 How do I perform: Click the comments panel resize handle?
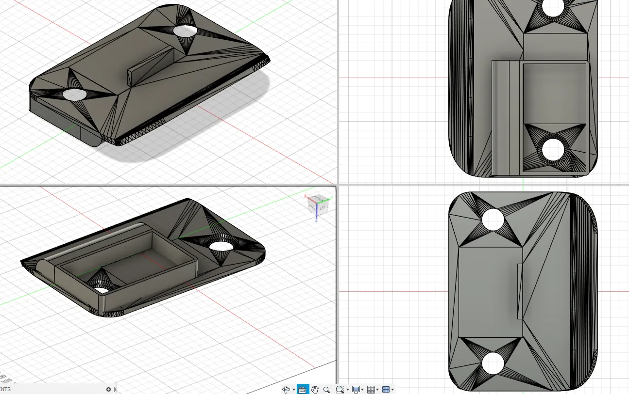[115, 389]
